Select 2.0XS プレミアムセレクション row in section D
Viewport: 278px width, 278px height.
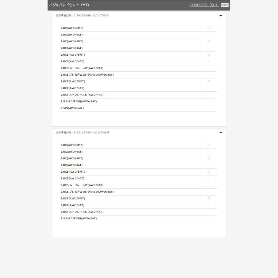87,192
